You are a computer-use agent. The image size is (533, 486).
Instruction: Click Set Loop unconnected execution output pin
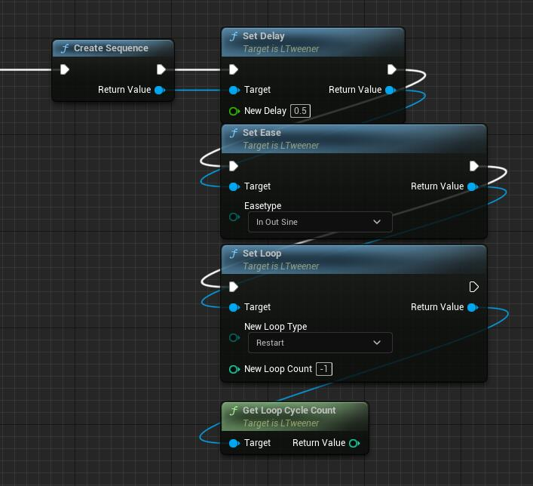(x=473, y=287)
